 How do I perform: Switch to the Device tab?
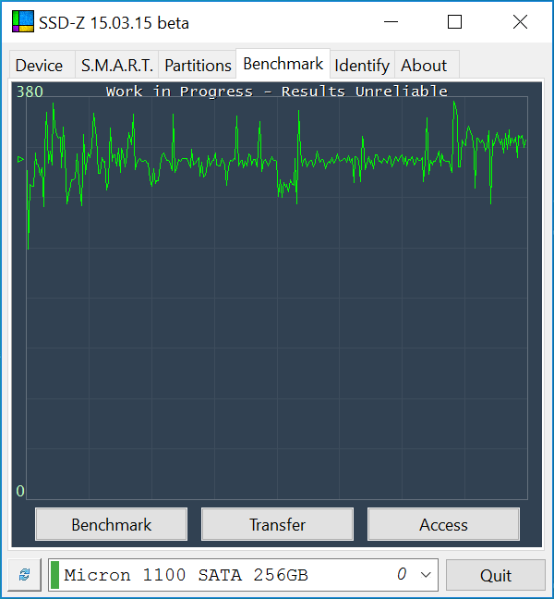(42, 65)
